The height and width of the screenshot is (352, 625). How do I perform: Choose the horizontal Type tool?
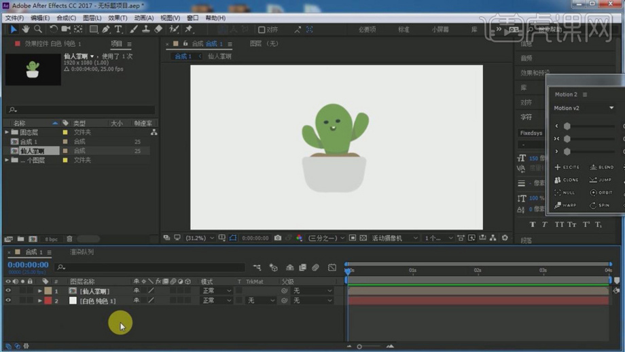click(x=118, y=29)
